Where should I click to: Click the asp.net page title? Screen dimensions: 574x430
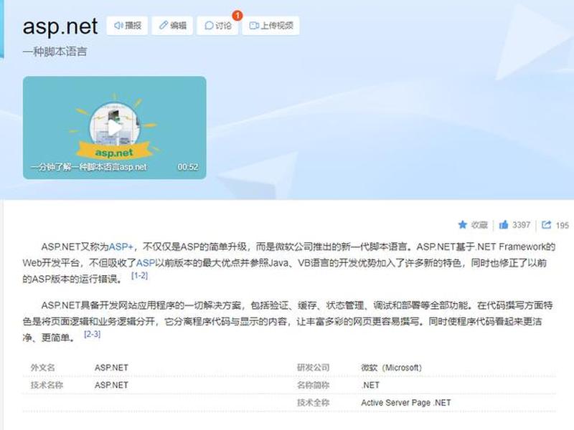pos(60,27)
